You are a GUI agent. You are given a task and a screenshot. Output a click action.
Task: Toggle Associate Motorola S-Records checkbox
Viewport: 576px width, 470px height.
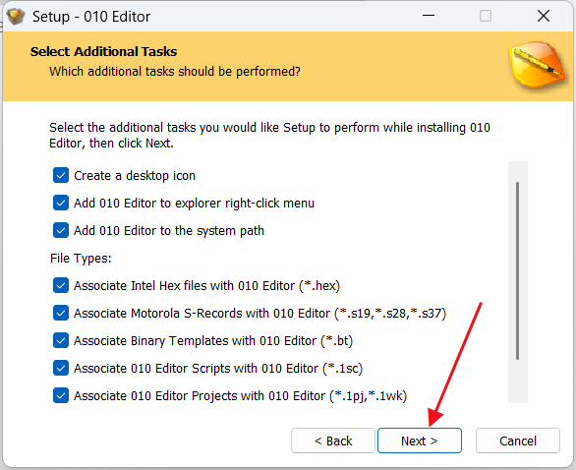coord(61,313)
